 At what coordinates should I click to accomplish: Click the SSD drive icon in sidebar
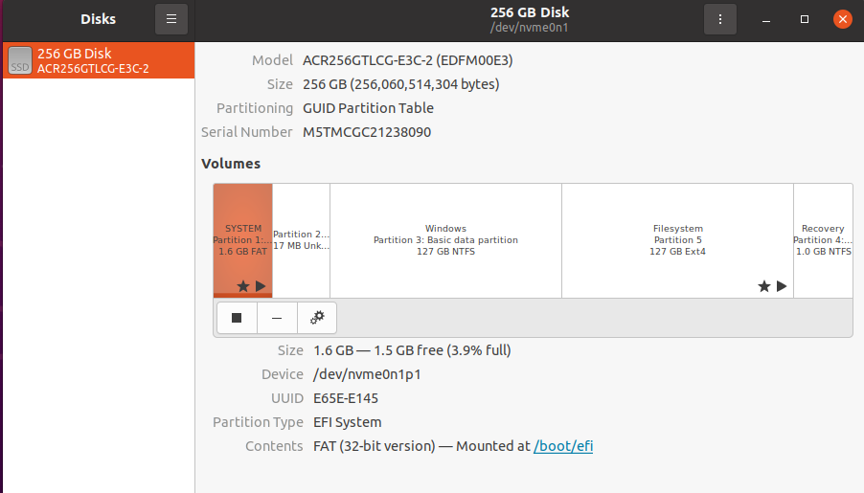click(x=20, y=60)
